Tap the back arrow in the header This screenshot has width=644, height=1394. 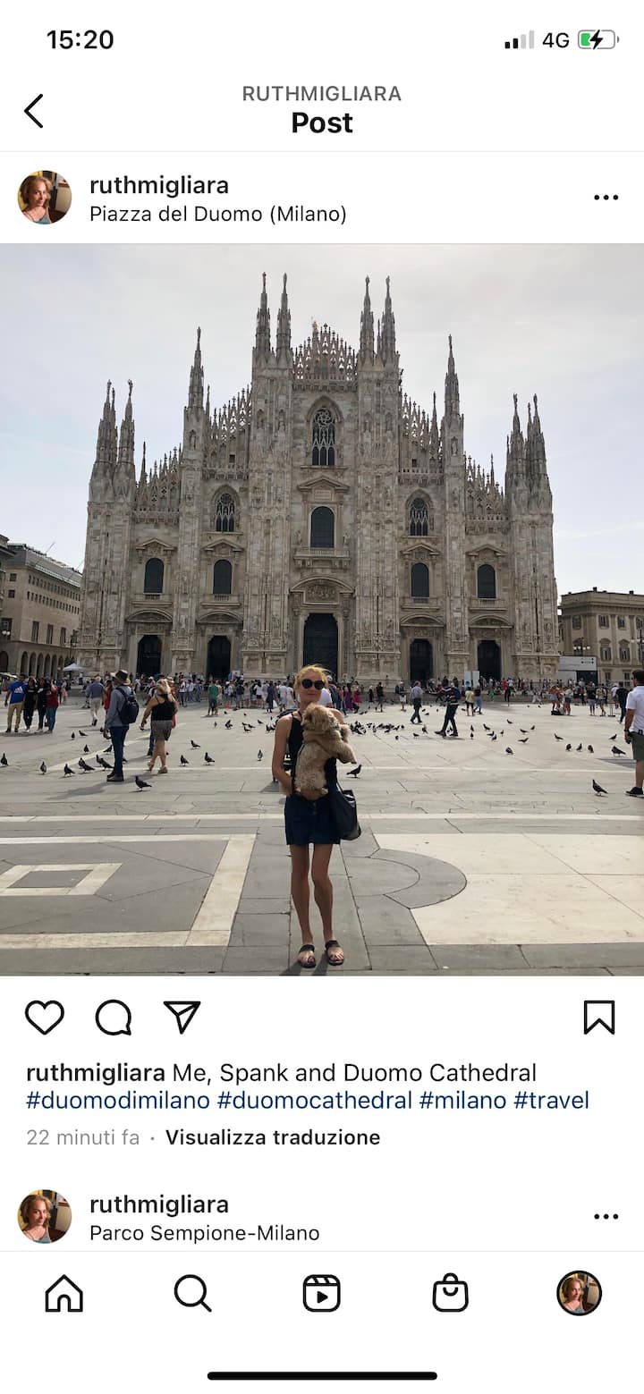pos(33,111)
